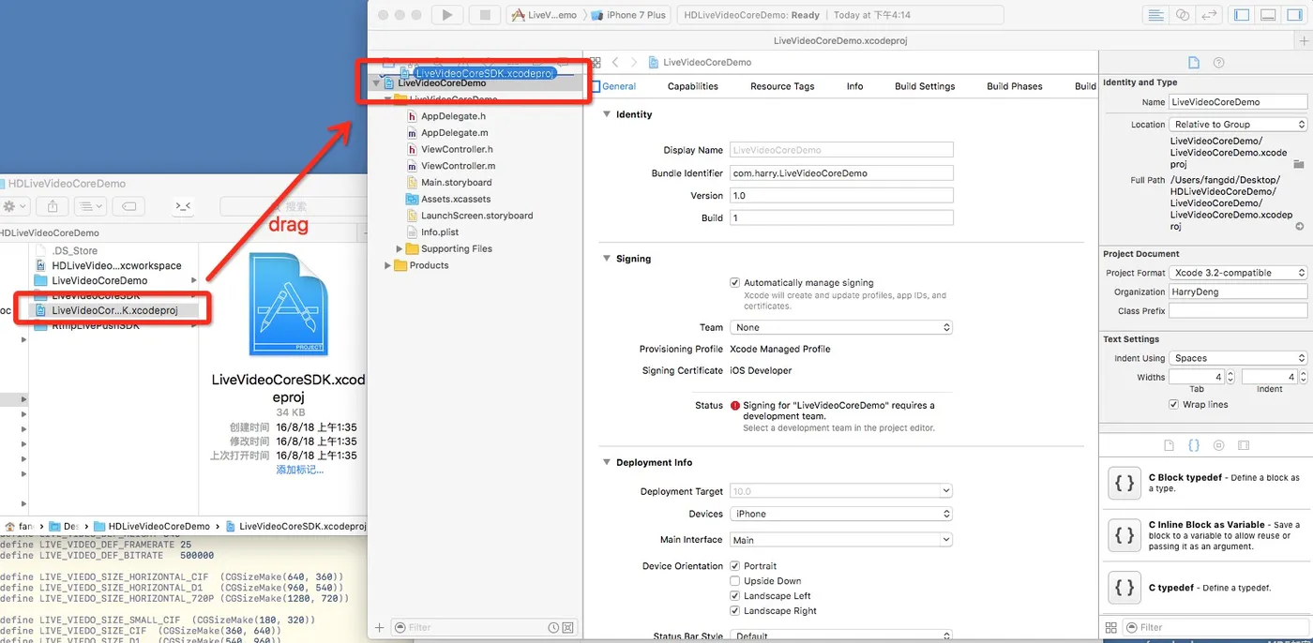Switch to the assistant editor icon
Image resolution: width=1313 pixels, height=643 pixels.
click(x=1183, y=15)
